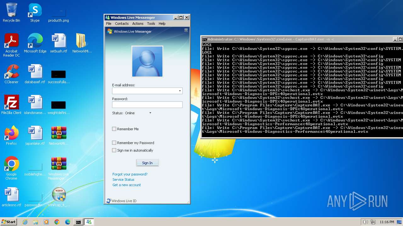Open FileZilla Client desktop shortcut
Viewport: 403px width, 226px height.
point(11,105)
